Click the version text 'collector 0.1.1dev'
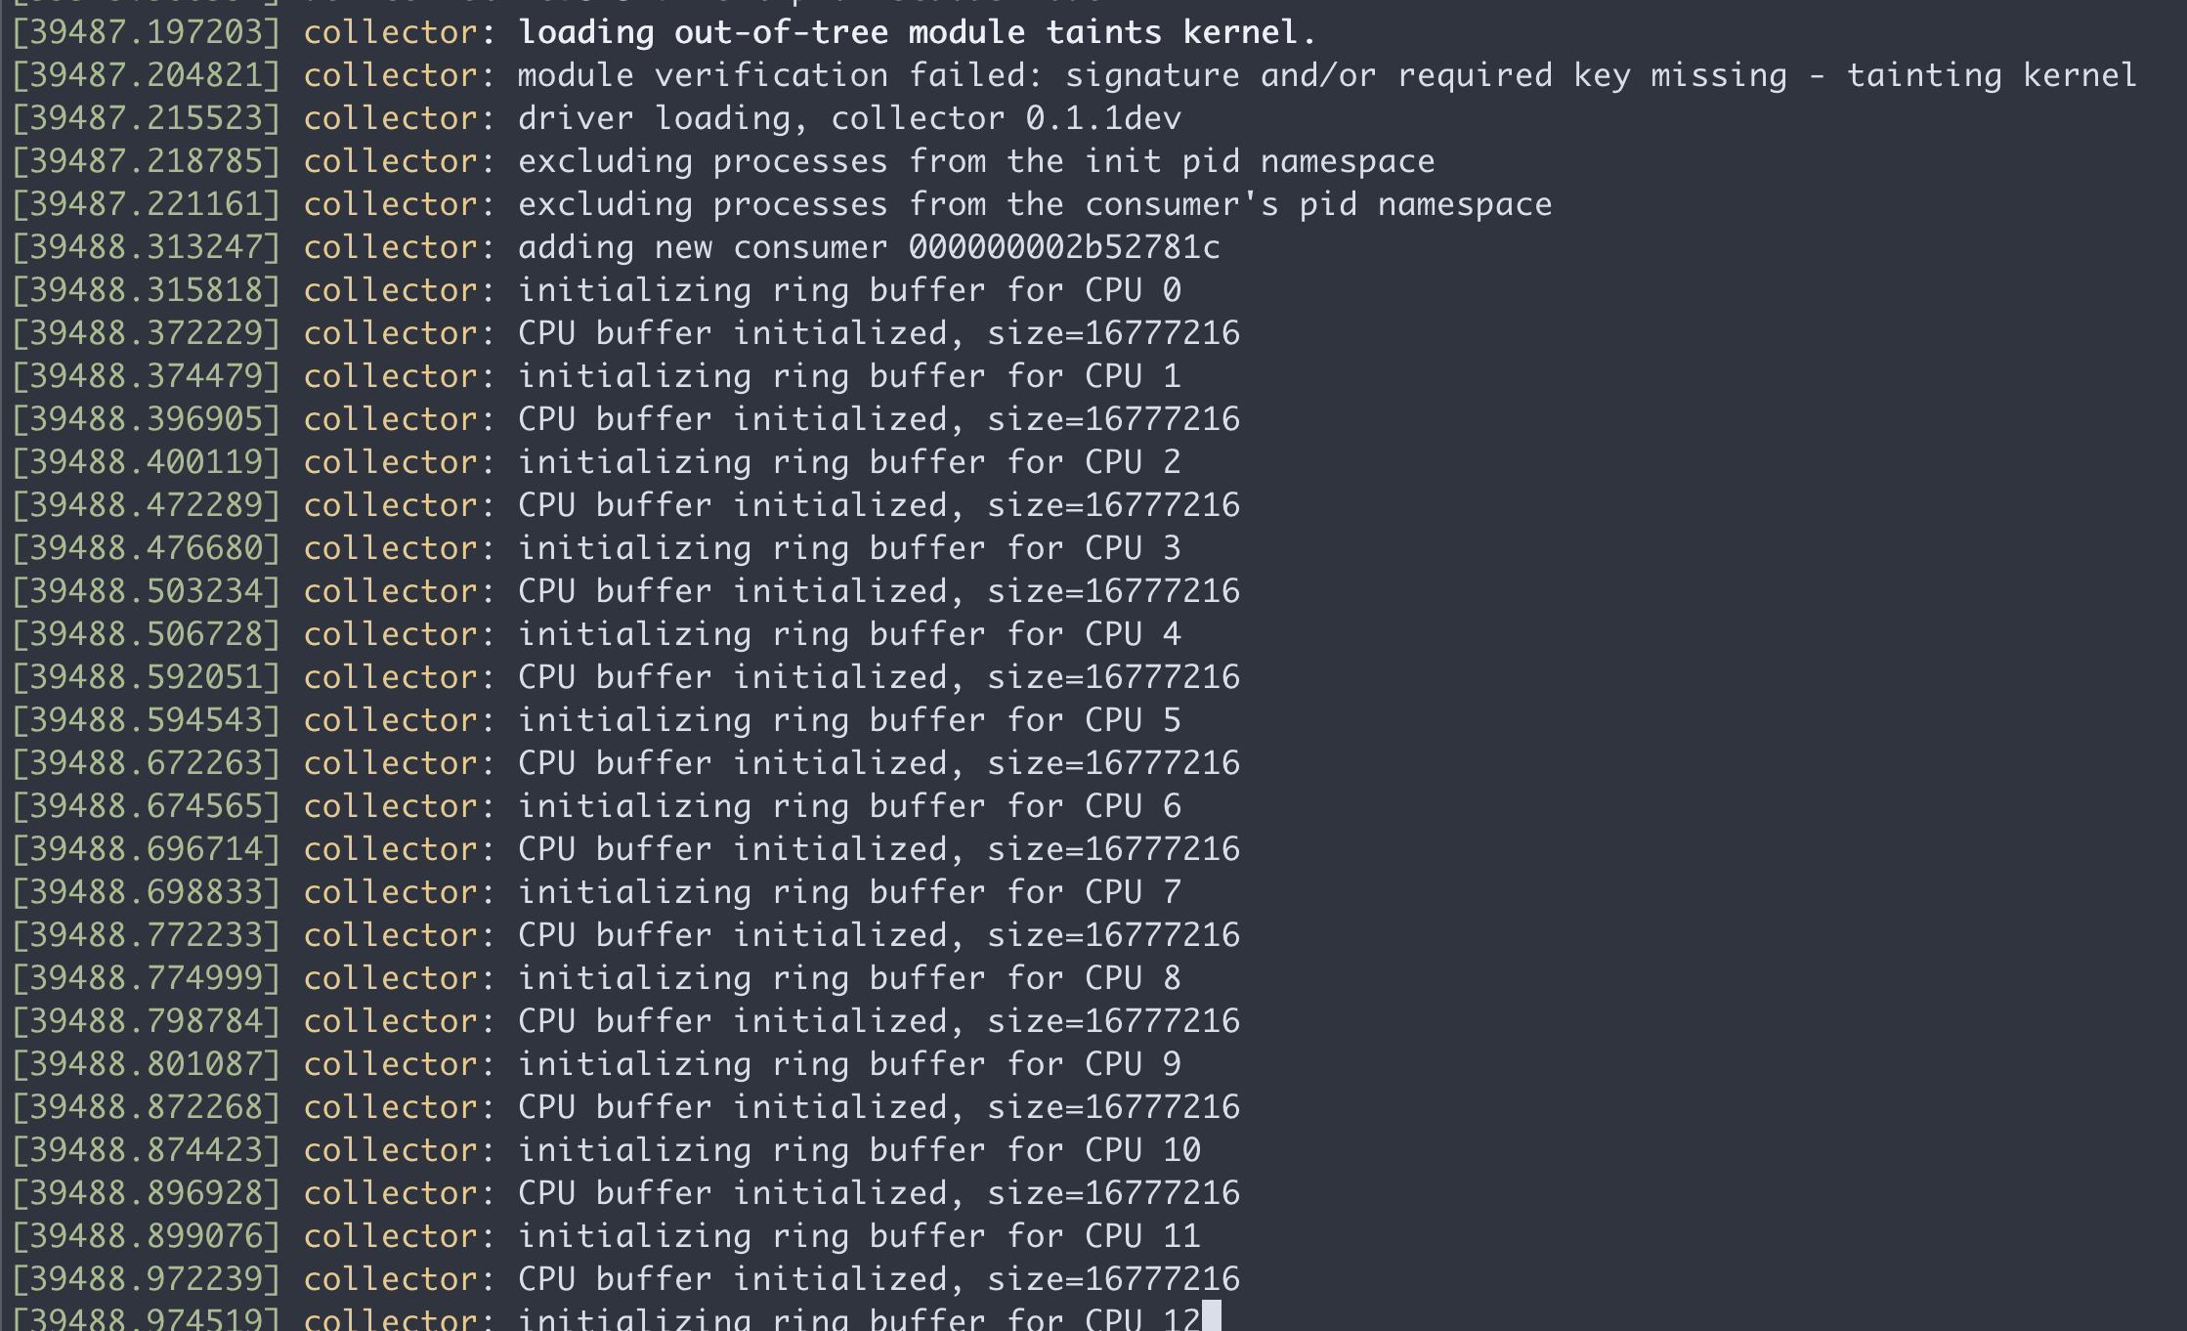 [1006, 118]
